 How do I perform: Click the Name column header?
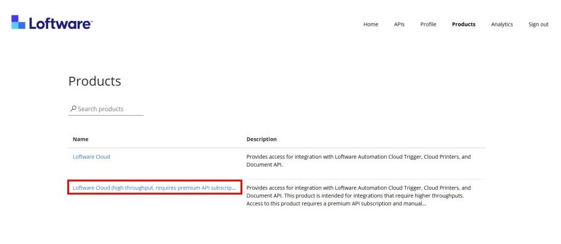pos(81,139)
